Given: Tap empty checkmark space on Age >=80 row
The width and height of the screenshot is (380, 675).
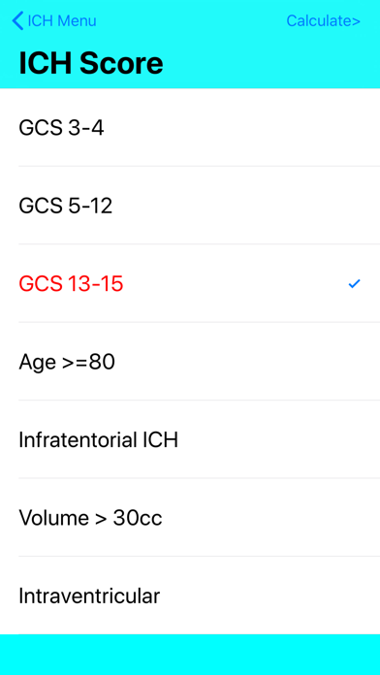Looking at the screenshot, I should point(354,361).
